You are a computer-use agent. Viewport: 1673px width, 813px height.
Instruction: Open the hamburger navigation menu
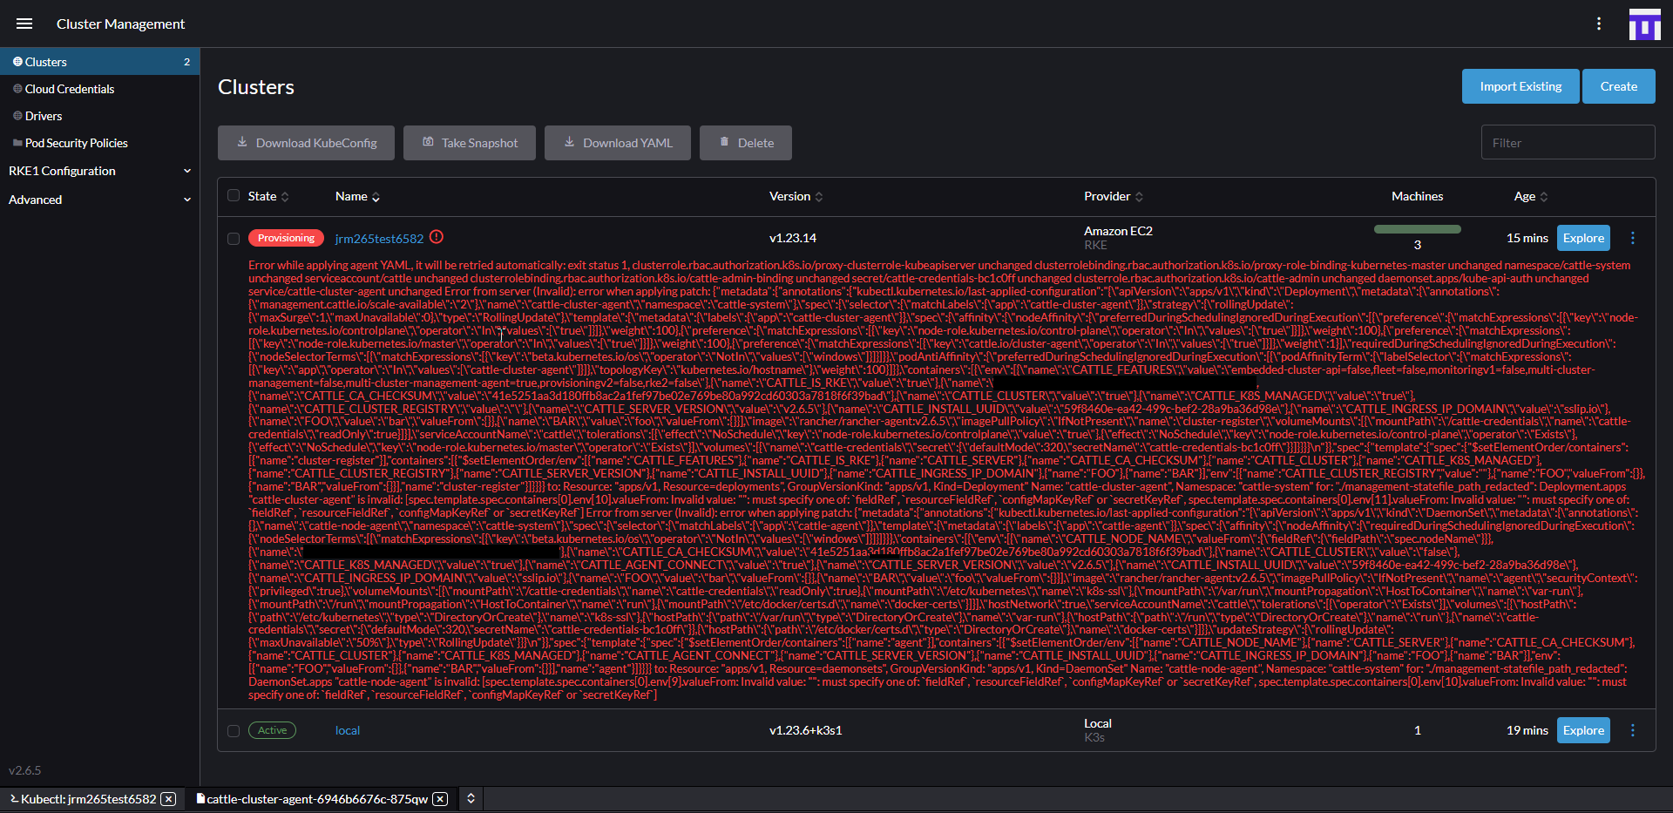[24, 24]
